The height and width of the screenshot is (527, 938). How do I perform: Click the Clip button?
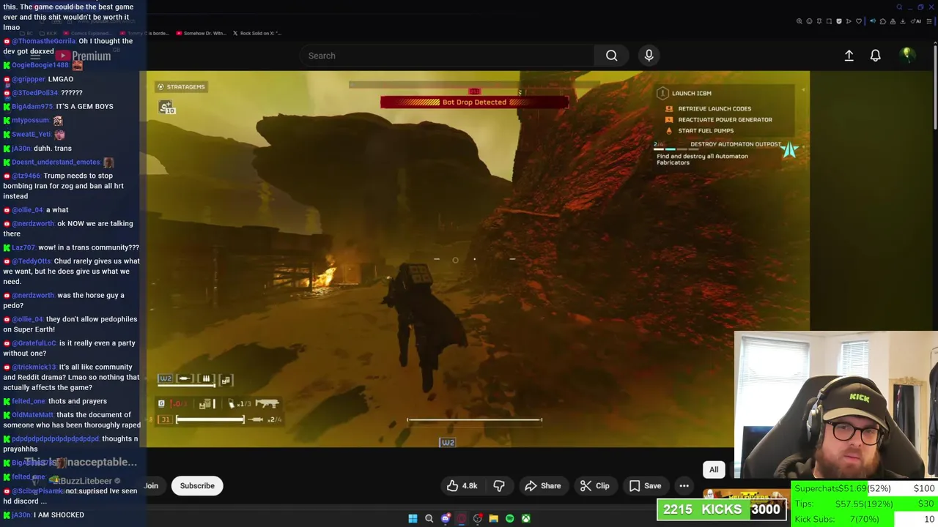pos(594,486)
